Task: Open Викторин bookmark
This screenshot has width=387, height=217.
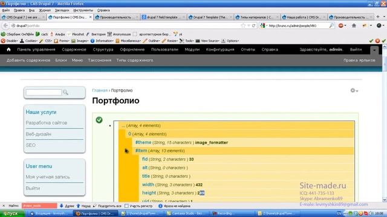Action: (96, 34)
